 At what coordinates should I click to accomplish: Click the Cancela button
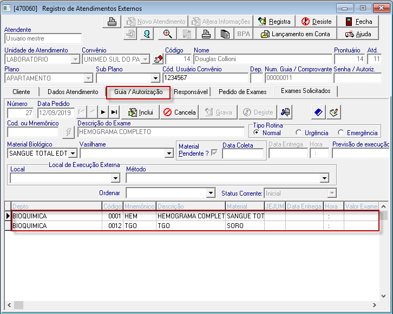click(x=180, y=112)
